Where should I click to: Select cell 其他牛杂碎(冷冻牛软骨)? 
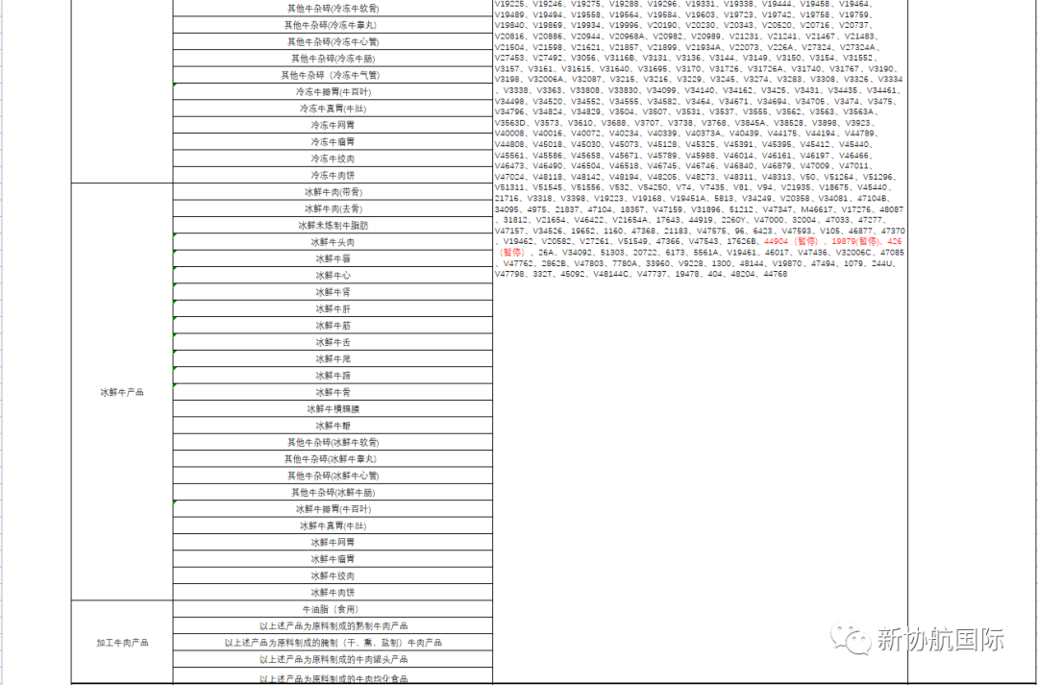tap(333, 9)
